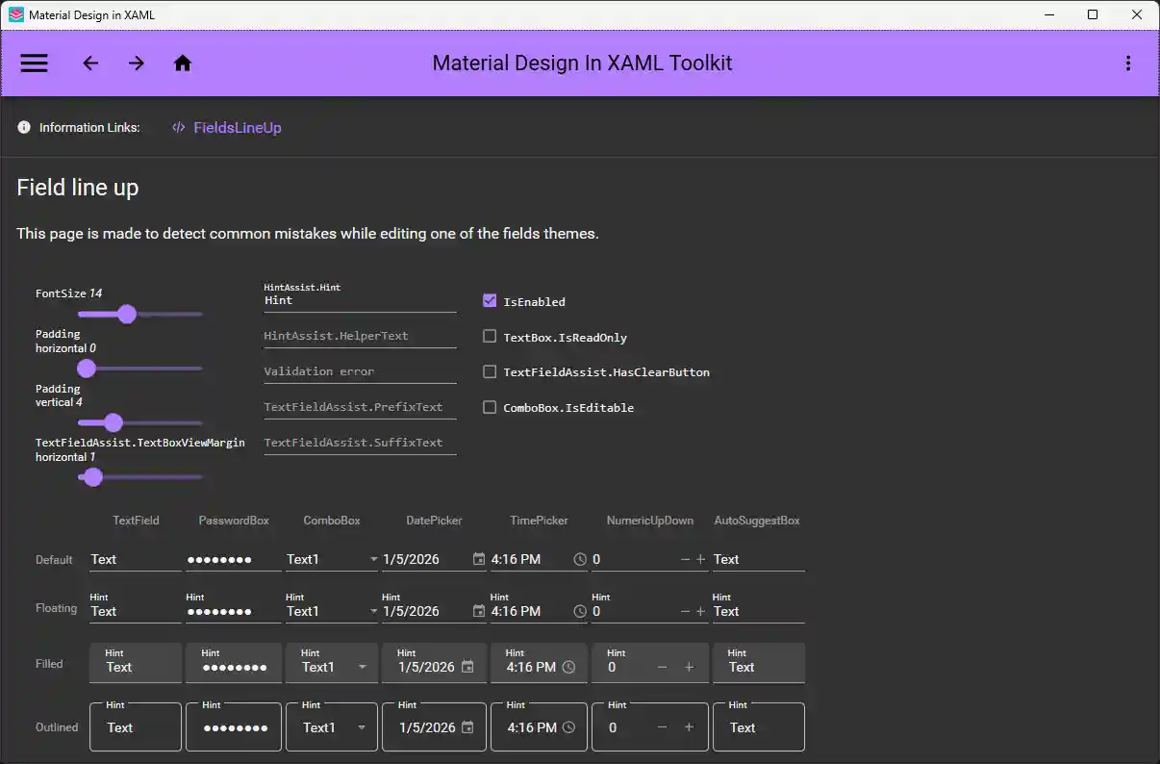Expand the Outlined row ComboBox dropdown

coord(362,727)
